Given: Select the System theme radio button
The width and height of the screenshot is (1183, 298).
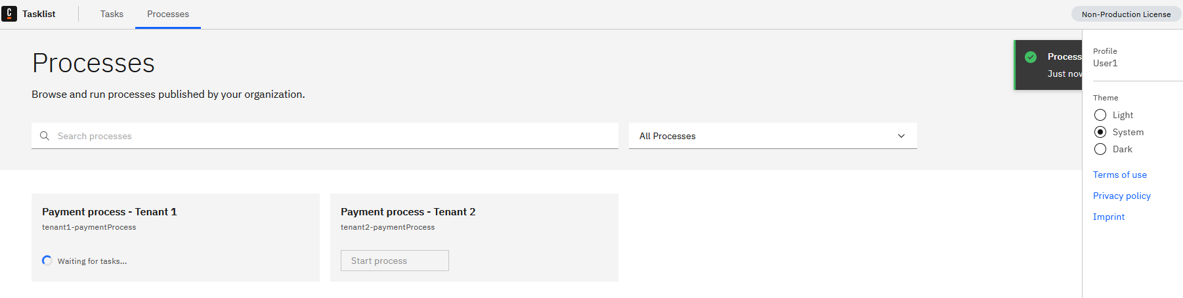Looking at the screenshot, I should pos(1100,132).
